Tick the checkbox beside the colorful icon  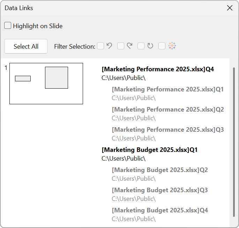tap(162, 46)
